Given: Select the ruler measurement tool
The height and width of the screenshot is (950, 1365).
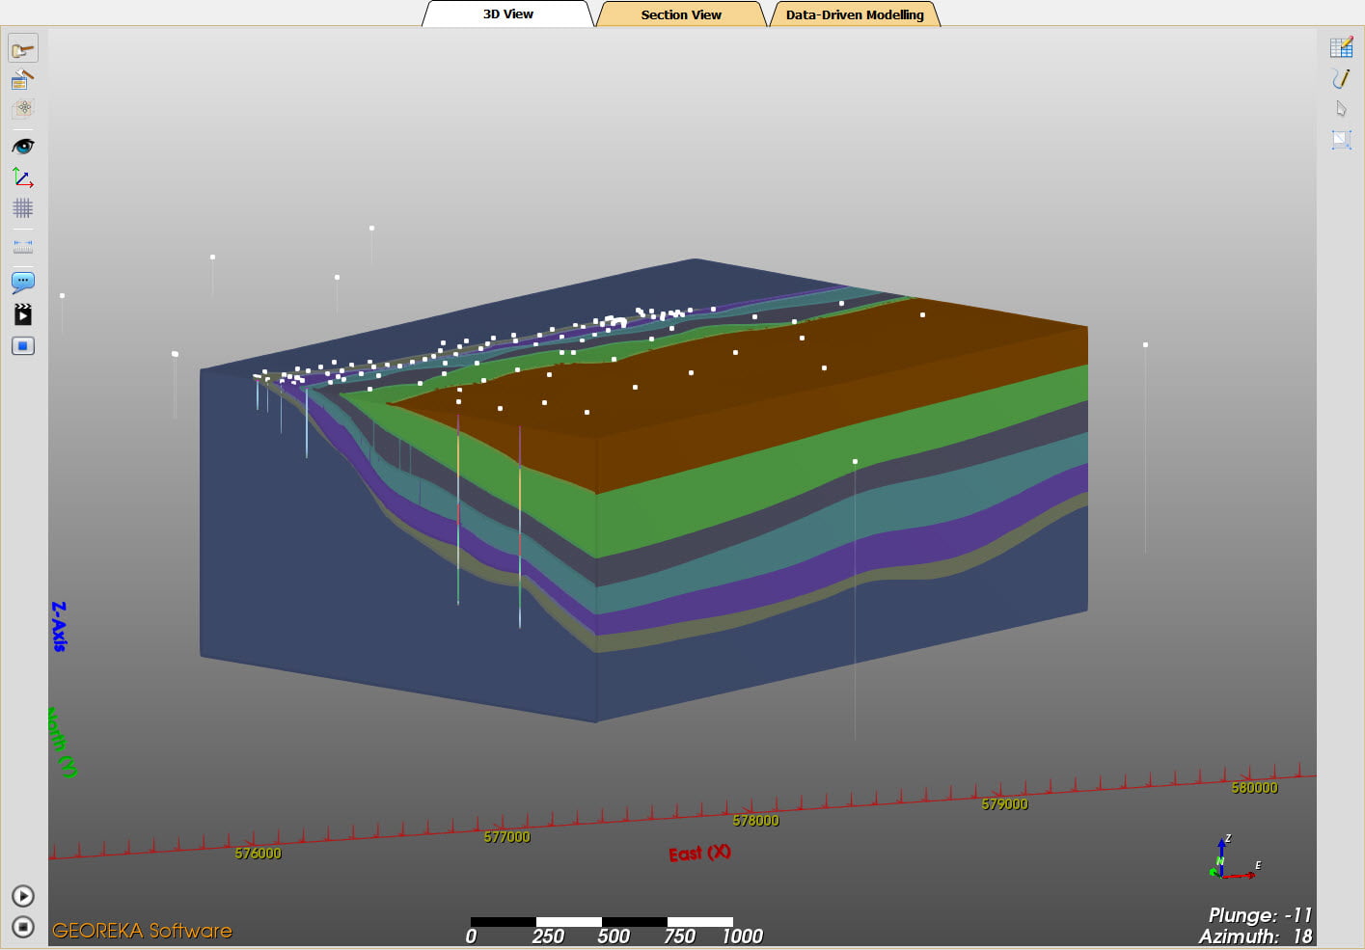Looking at the screenshot, I should 22,246.
